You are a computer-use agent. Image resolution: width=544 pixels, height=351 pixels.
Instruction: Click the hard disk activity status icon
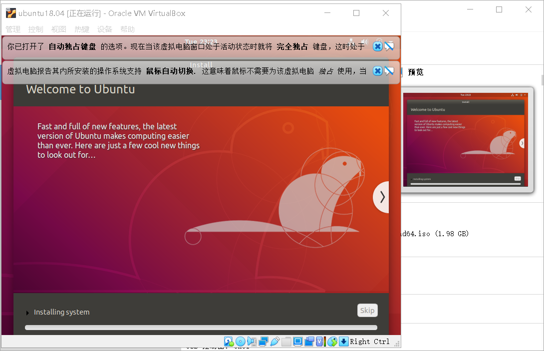pyautogui.click(x=229, y=342)
